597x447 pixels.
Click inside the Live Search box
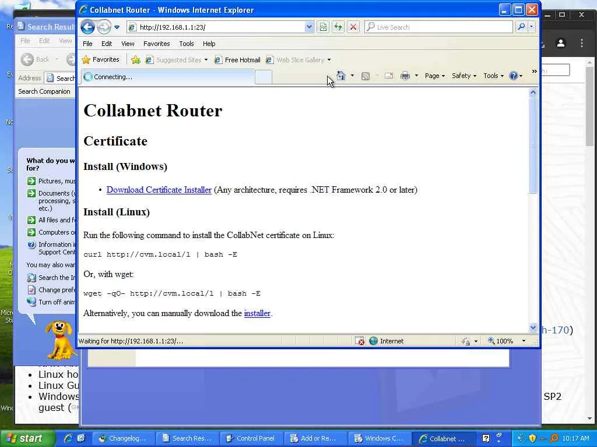tap(438, 27)
